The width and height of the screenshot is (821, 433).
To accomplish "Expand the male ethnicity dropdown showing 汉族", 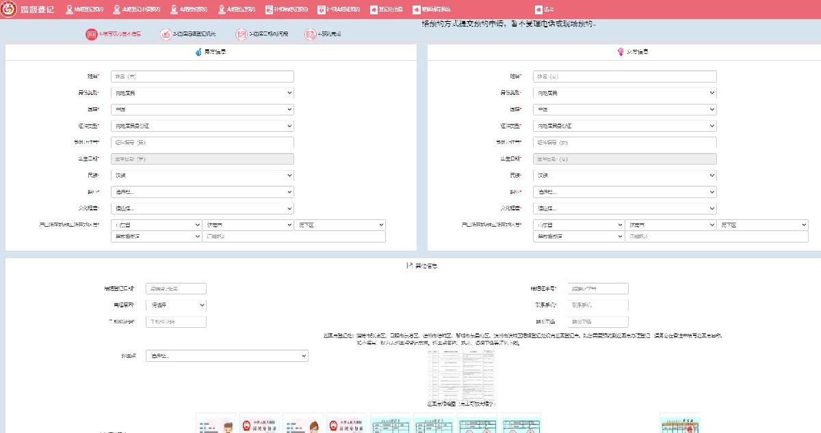I will pyautogui.click(x=202, y=176).
